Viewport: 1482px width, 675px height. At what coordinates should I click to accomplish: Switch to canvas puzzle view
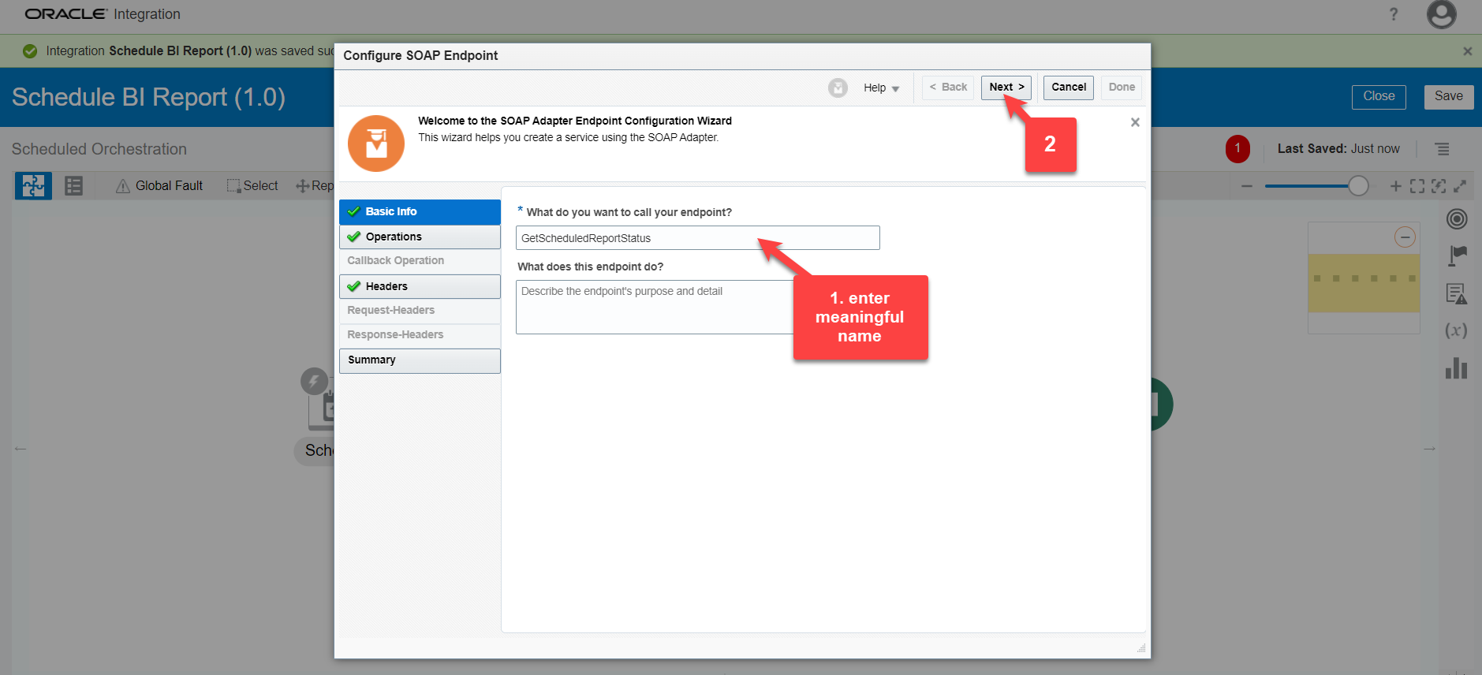coord(33,186)
